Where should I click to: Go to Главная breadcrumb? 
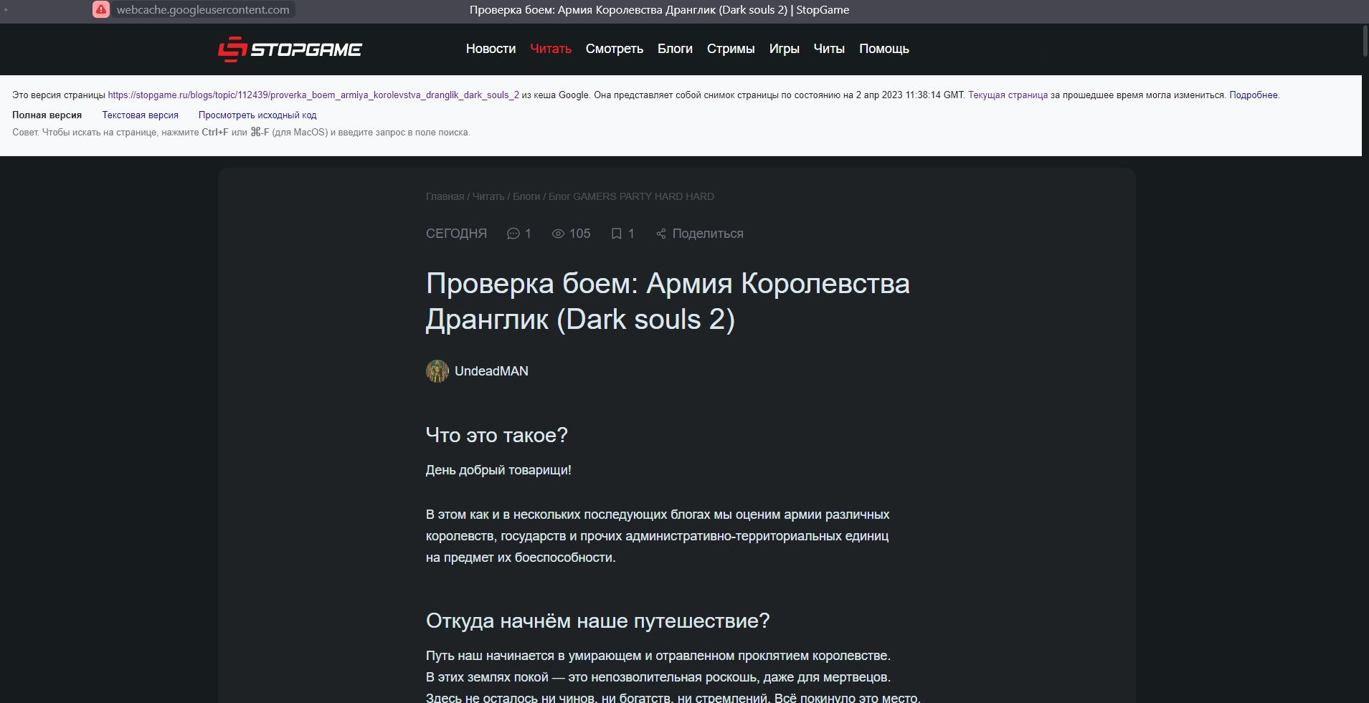[x=445, y=196]
